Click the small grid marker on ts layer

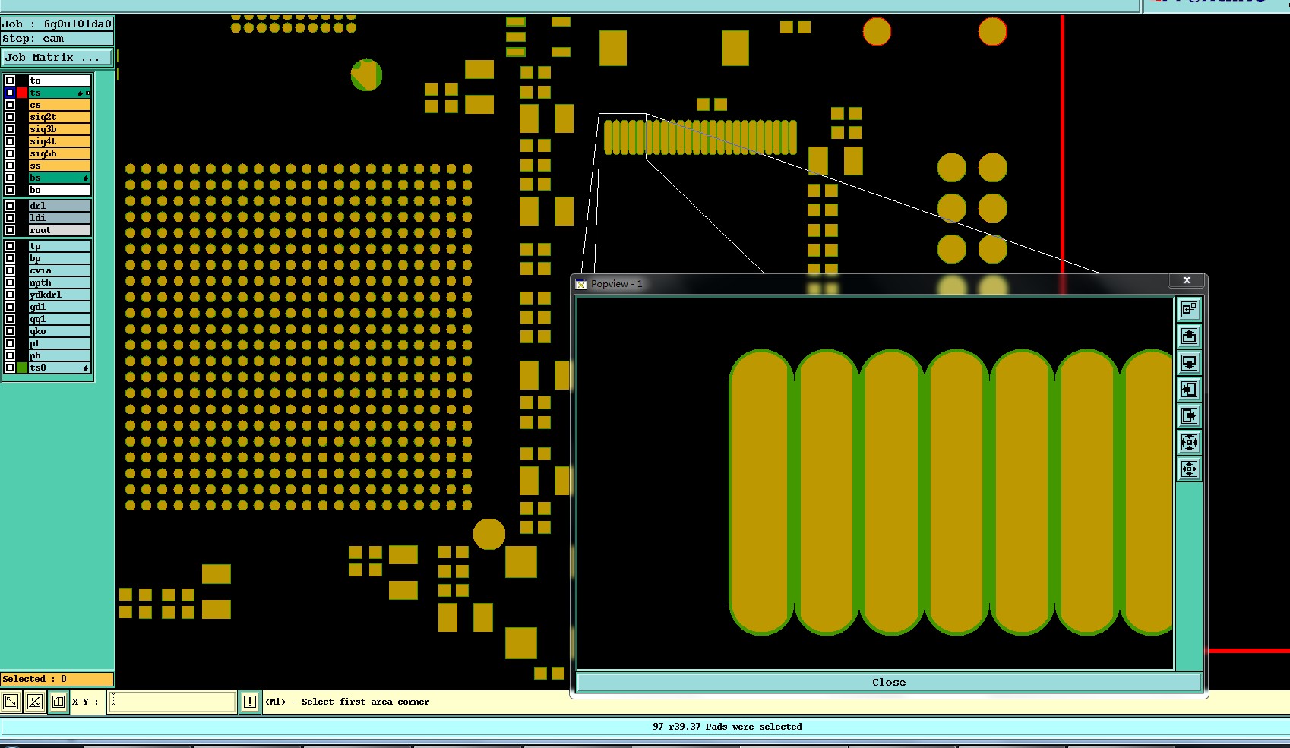pos(88,93)
